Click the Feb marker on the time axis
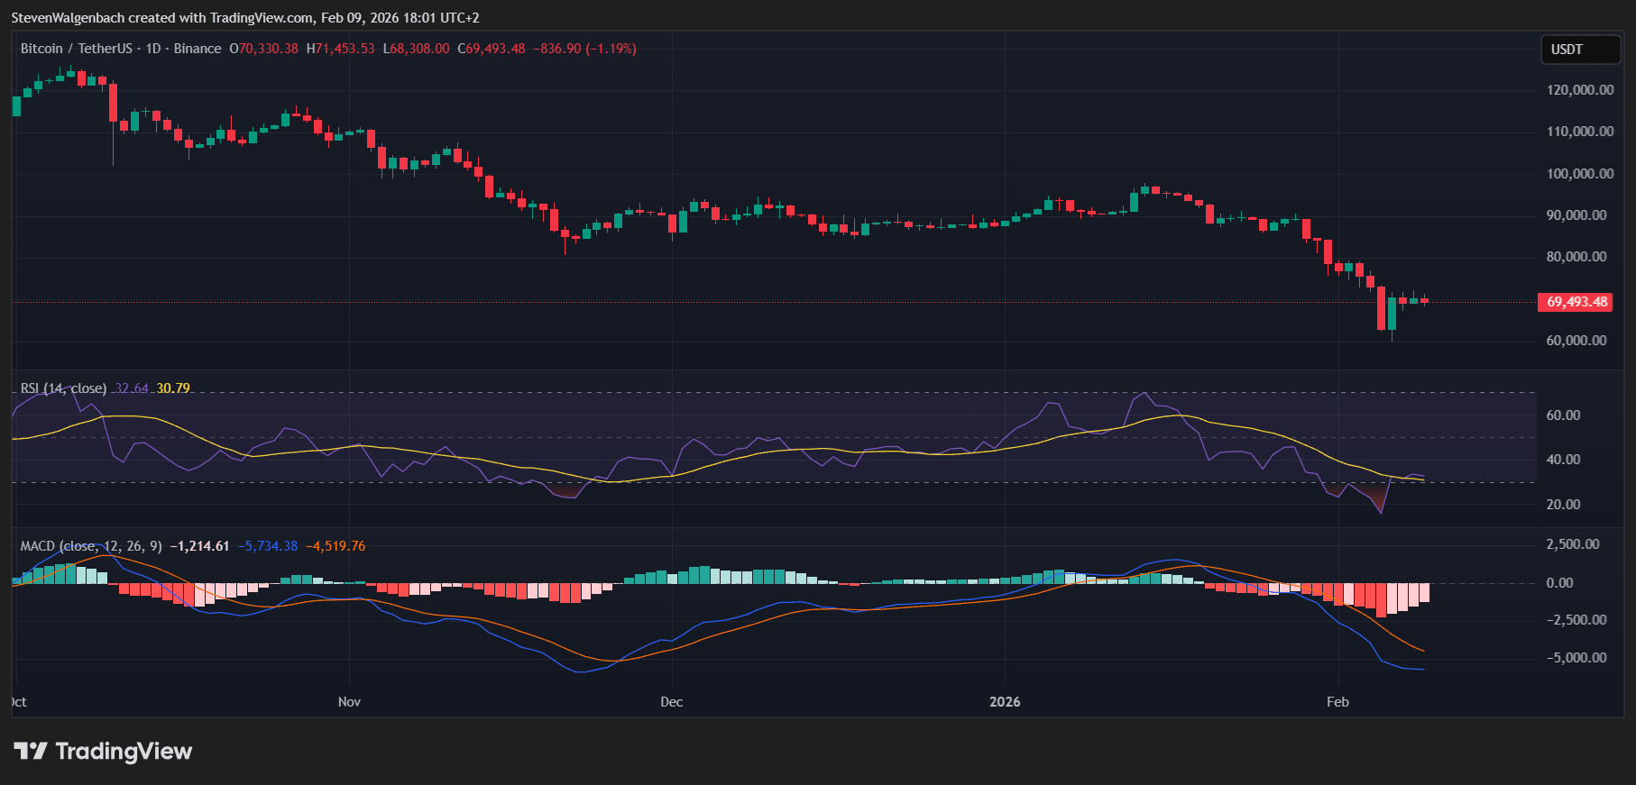Screen dimensions: 1636x785 (1337, 702)
